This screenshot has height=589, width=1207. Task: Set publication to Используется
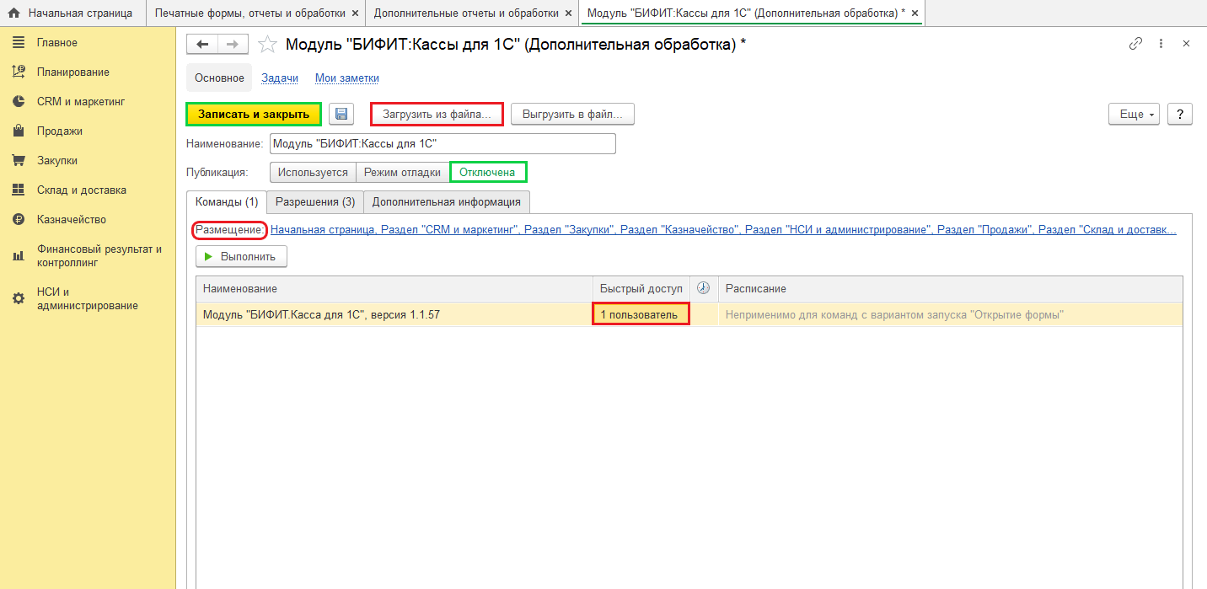tap(313, 173)
